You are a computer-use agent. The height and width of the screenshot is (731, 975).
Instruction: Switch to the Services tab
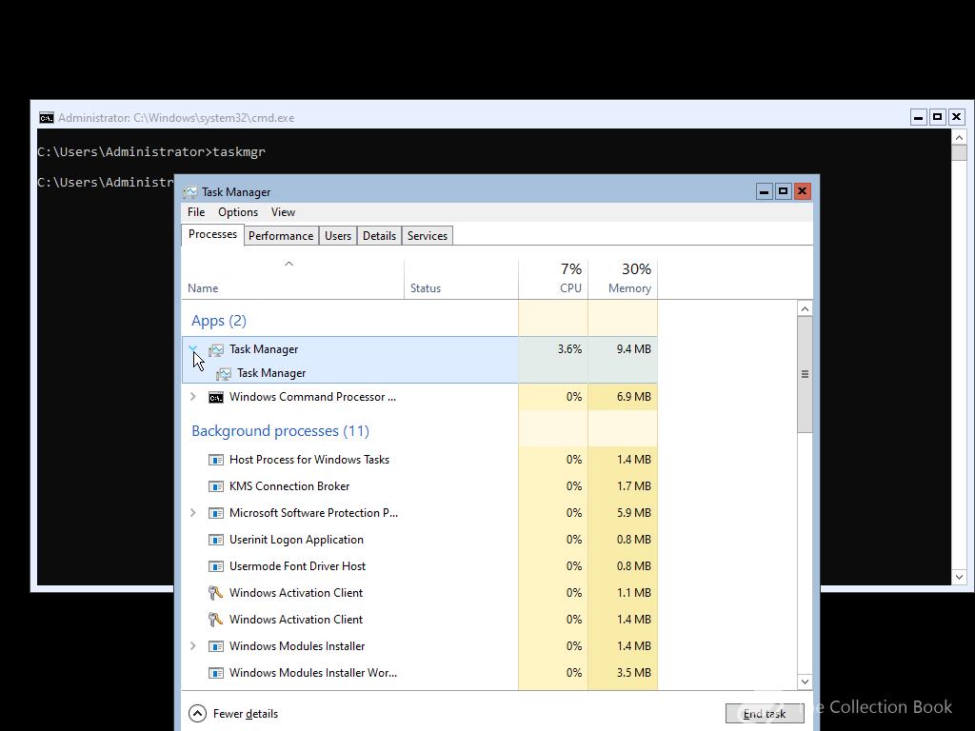pyautogui.click(x=428, y=236)
